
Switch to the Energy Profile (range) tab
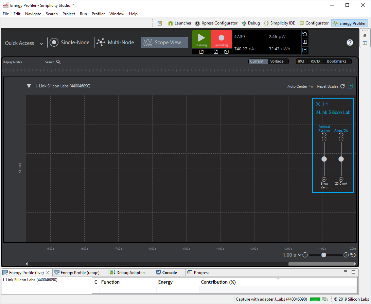coord(80,272)
